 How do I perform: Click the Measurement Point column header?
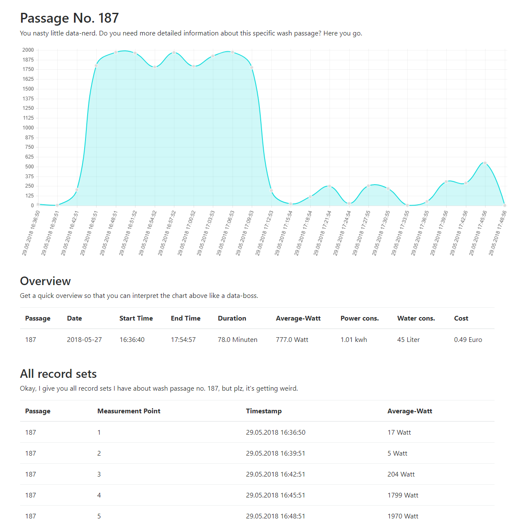point(129,411)
